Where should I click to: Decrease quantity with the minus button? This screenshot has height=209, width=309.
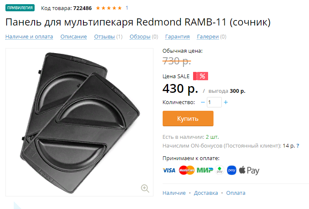pyautogui.click(x=203, y=102)
